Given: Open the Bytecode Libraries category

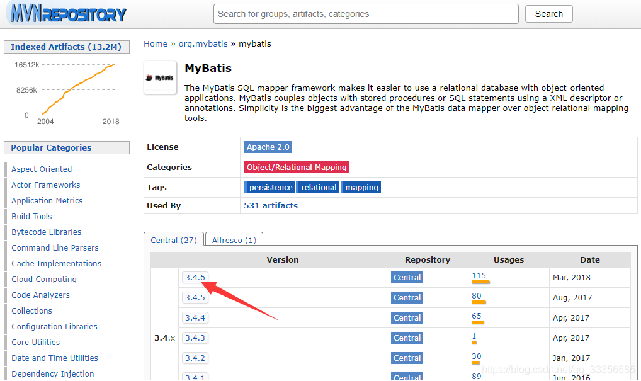Looking at the screenshot, I should click(x=46, y=232).
